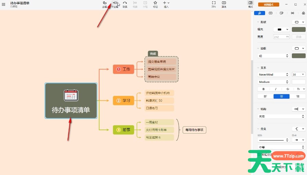The width and height of the screenshot is (307, 175).
Task: Switch to the color theme tab
Action: (303, 13)
